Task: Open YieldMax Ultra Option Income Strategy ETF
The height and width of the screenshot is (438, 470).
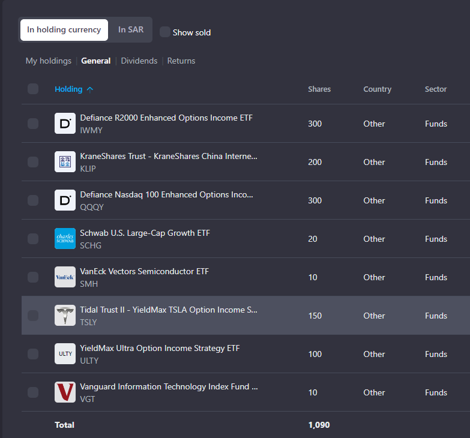Action: coord(160,348)
